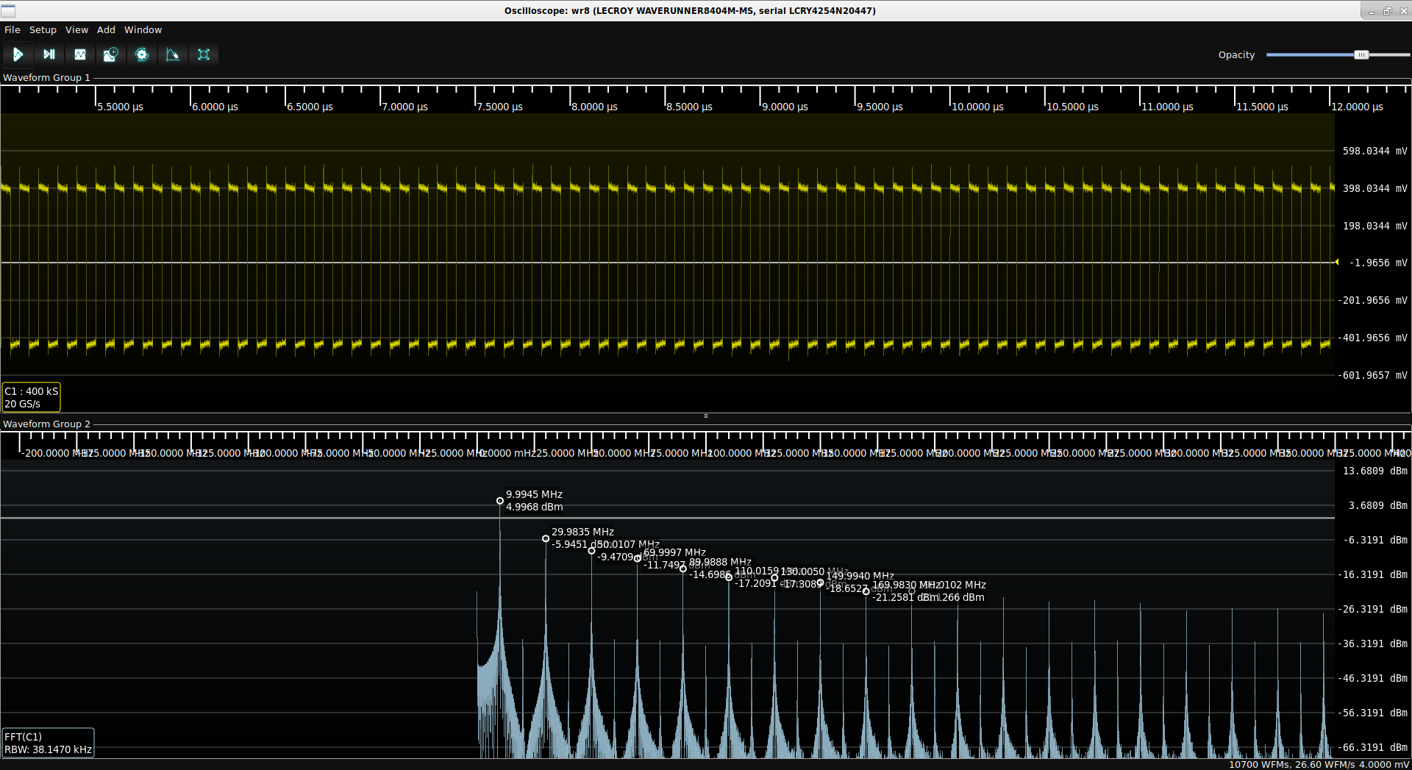Click the 8.5000 µs timeline label
The image size is (1412, 770).
[x=690, y=107]
